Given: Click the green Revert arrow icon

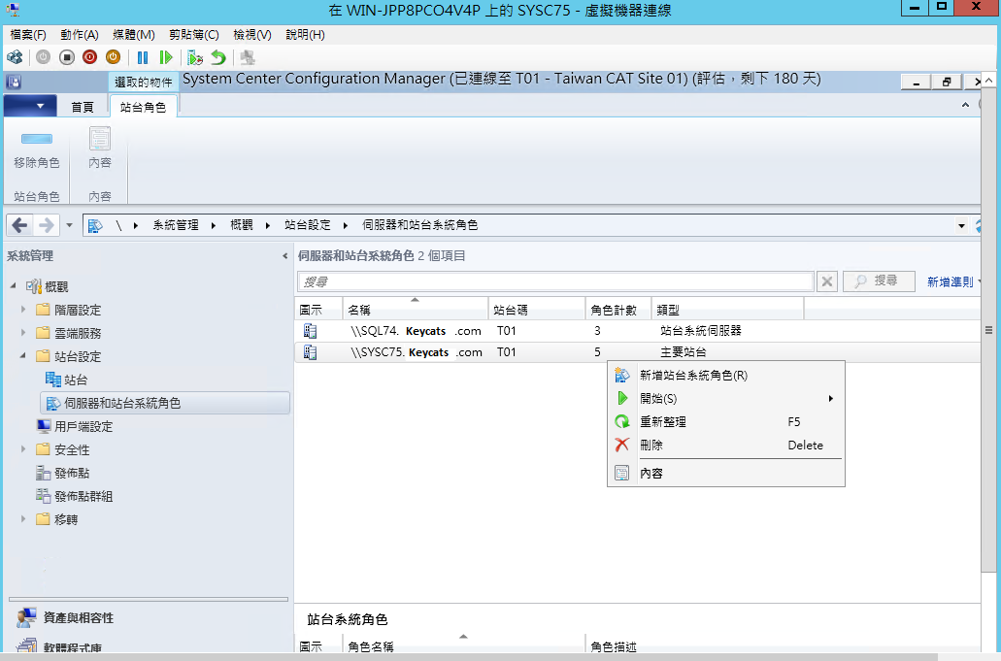Looking at the screenshot, I should click(x=218, y=57).
